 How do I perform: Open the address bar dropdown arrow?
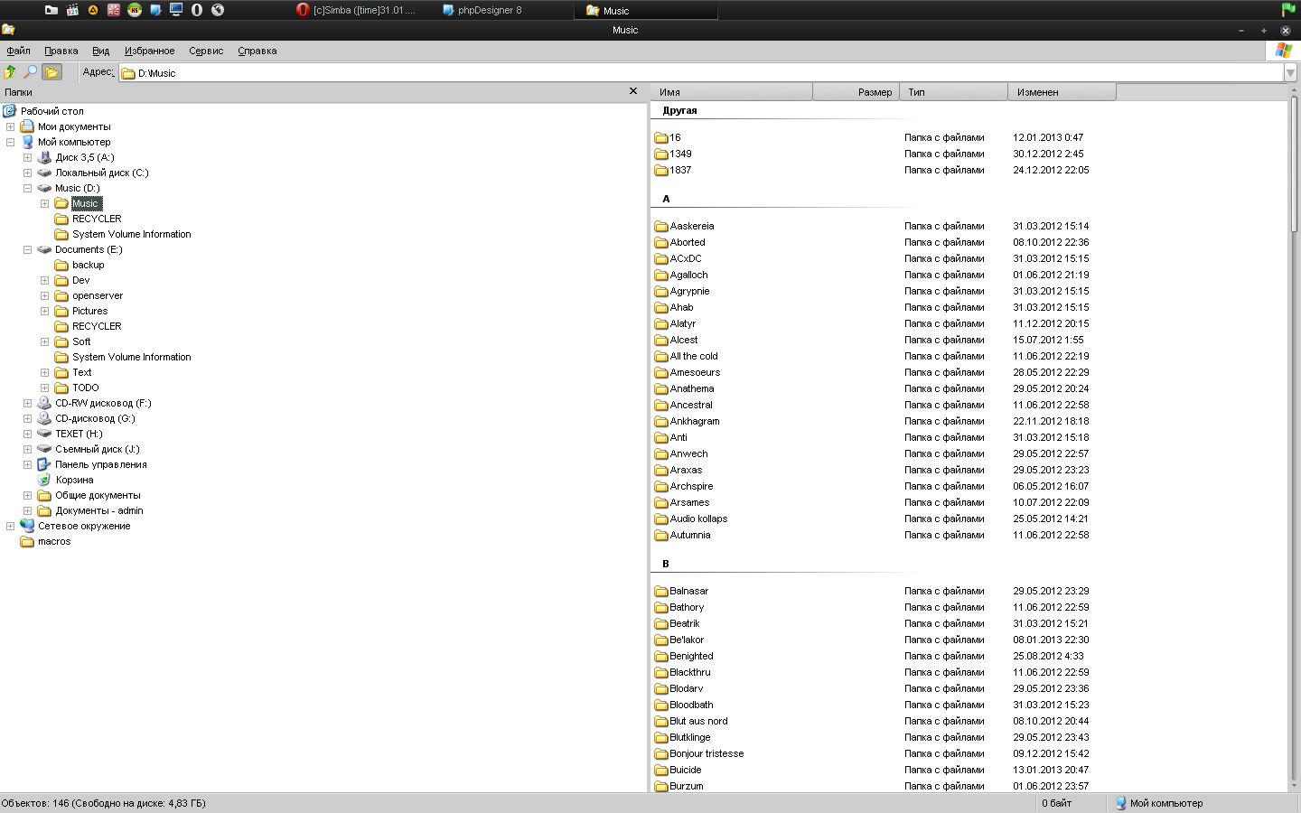click(1290, 73)
